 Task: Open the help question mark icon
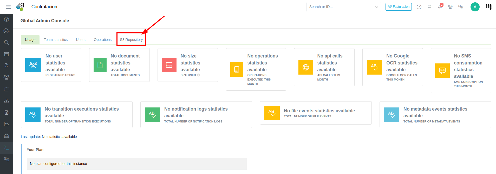[419, 7]
